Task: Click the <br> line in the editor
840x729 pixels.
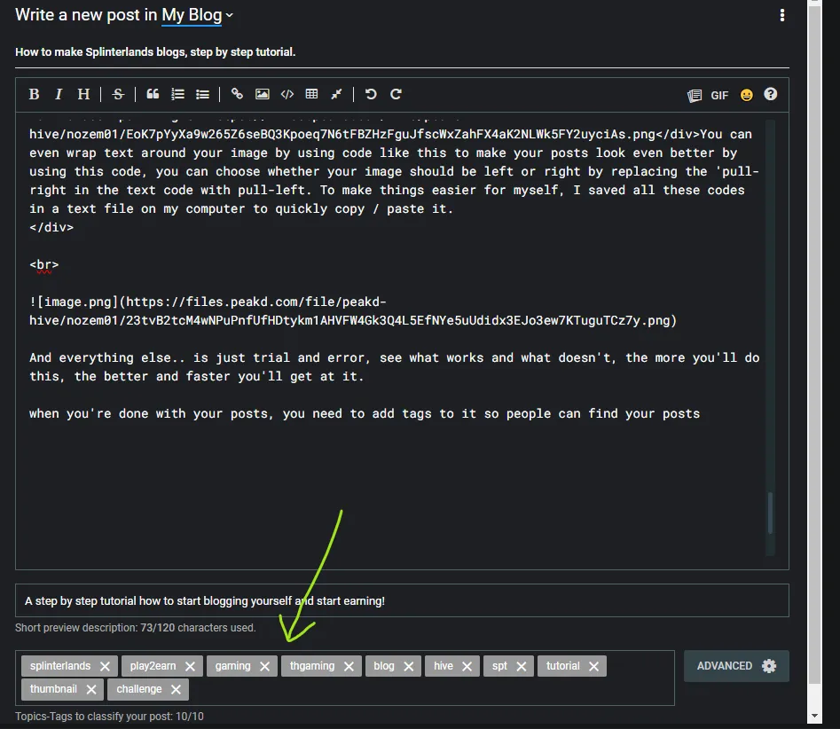Action: [44, 264]
